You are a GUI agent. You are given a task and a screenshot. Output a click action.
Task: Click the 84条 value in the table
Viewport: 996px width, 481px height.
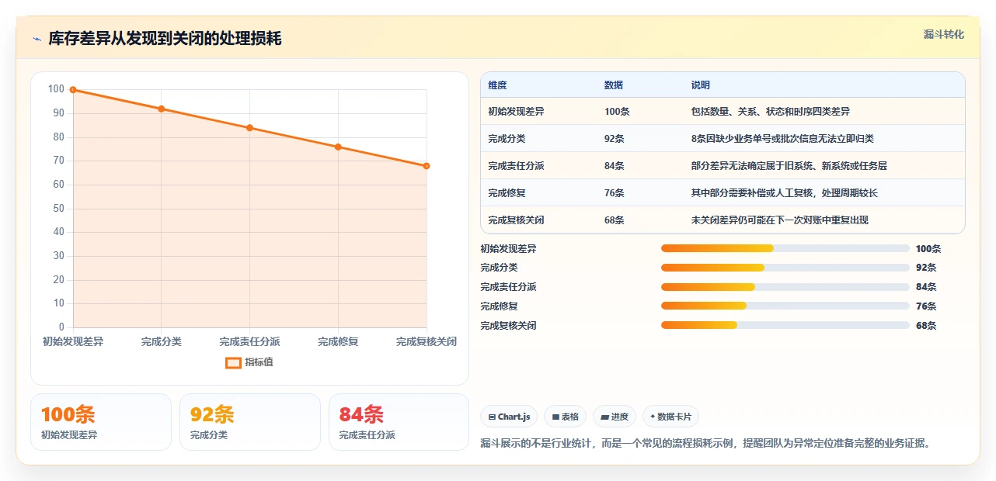tap(615, 166)
